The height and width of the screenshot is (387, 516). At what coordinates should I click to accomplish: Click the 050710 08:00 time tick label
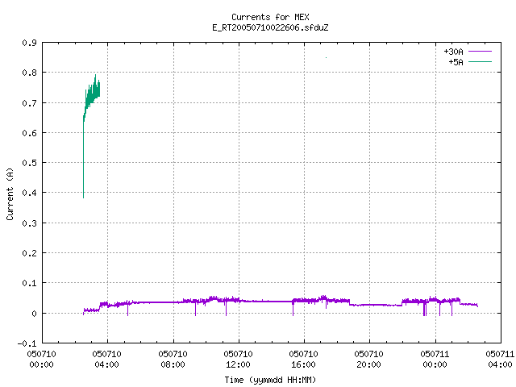[x=173, y=360]
